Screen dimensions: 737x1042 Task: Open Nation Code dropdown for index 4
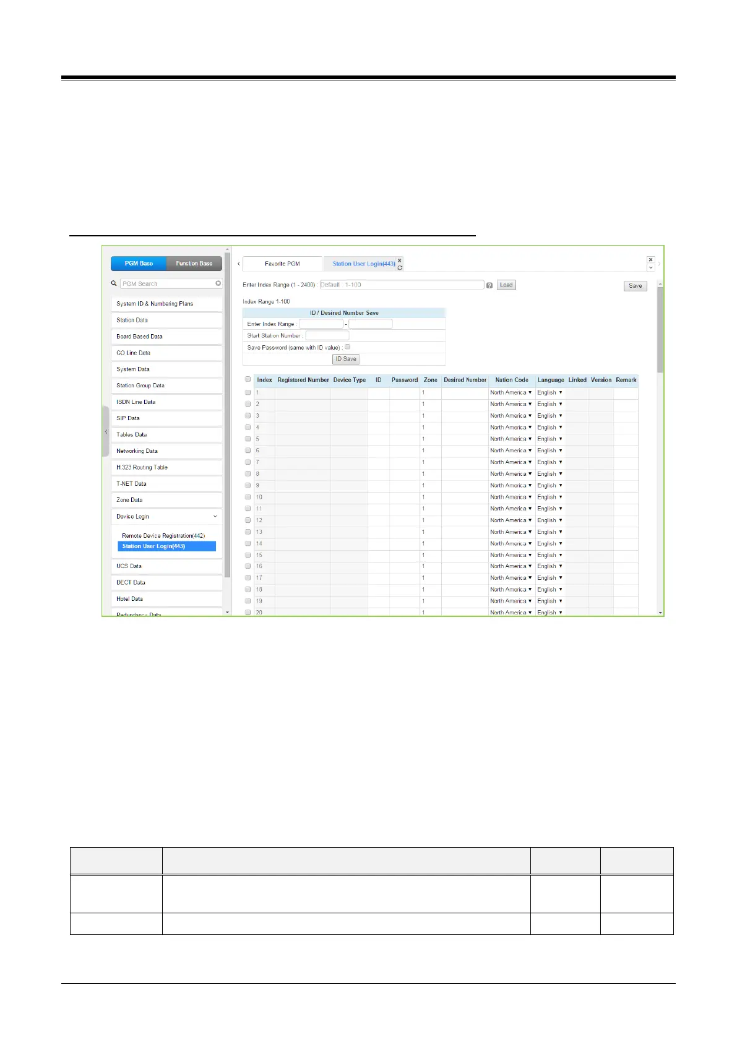click(511, 428)
